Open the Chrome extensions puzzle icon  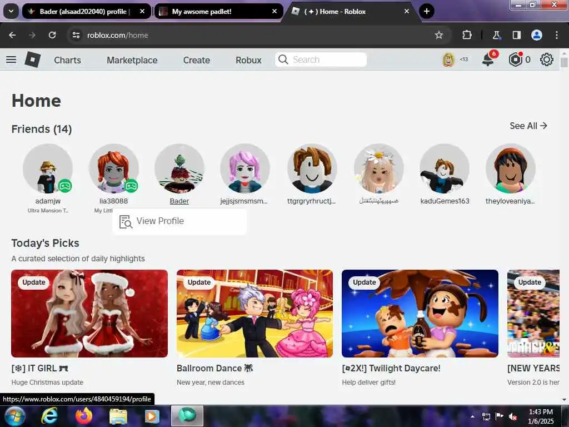(467, 35)
